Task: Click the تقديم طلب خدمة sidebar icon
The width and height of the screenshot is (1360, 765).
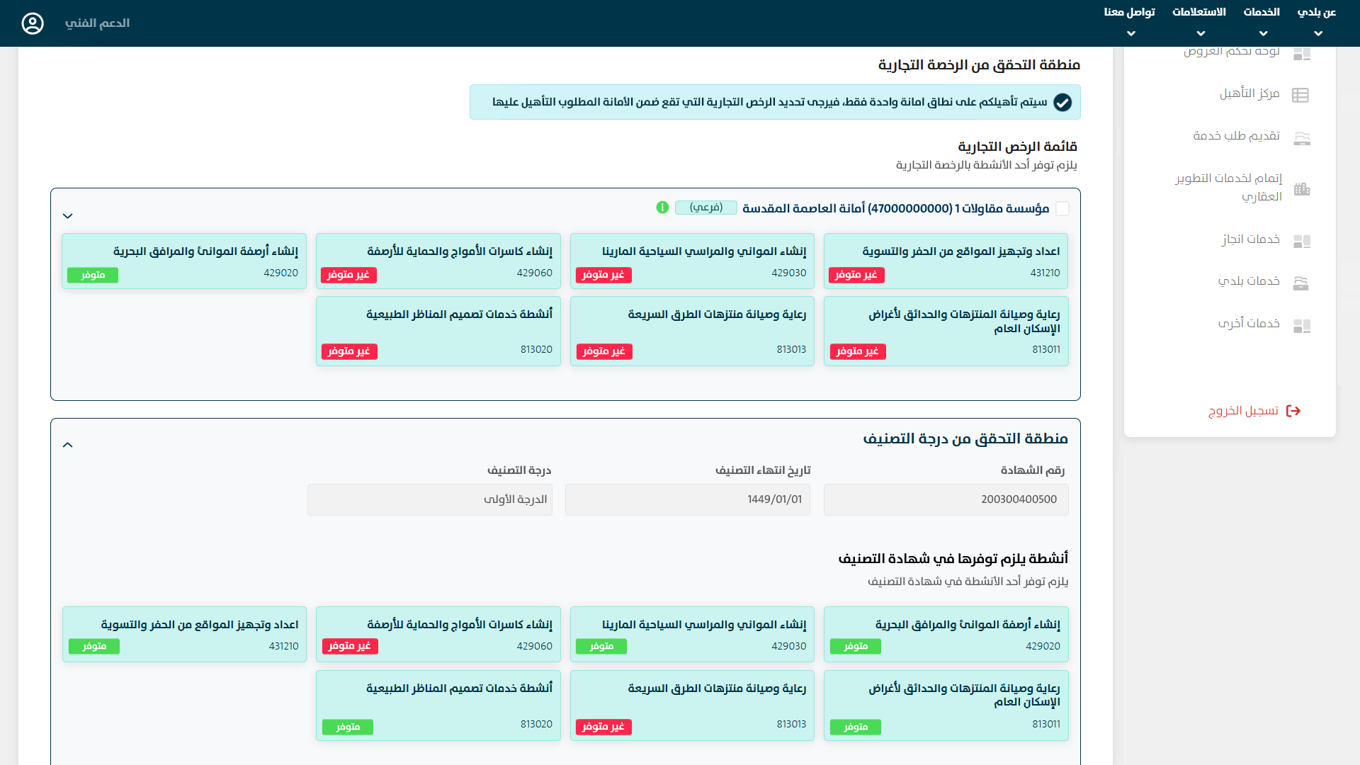Action: (x=1301, y=137)
